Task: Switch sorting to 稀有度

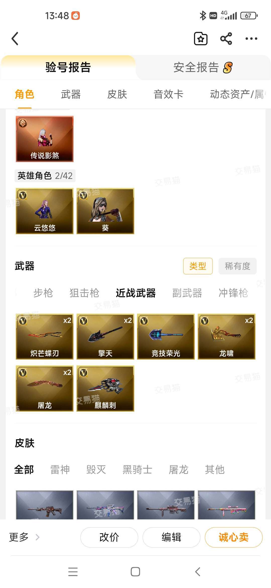Action: tap(237, 266)
